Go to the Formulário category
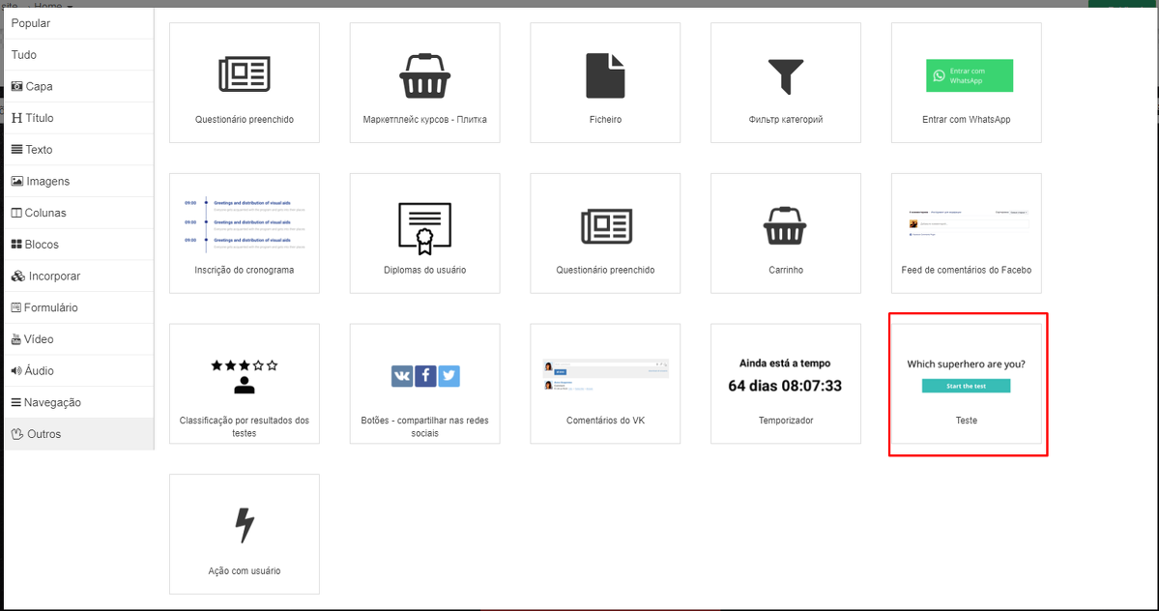Screen dimensions: 1159x611 point(50,307)
